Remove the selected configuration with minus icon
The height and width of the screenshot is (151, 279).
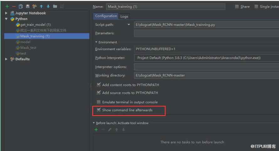[x=14, y=7]
